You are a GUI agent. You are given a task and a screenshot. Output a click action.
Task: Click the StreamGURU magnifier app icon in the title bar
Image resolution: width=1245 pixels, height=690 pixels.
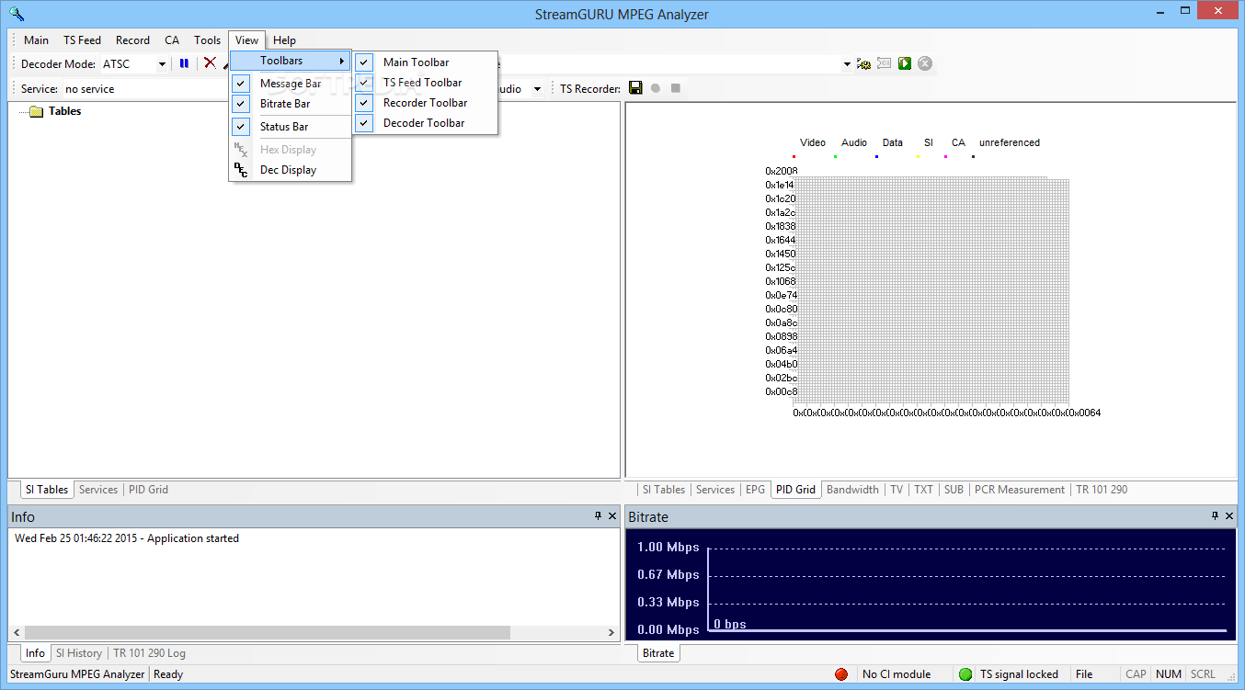[16, 13]
